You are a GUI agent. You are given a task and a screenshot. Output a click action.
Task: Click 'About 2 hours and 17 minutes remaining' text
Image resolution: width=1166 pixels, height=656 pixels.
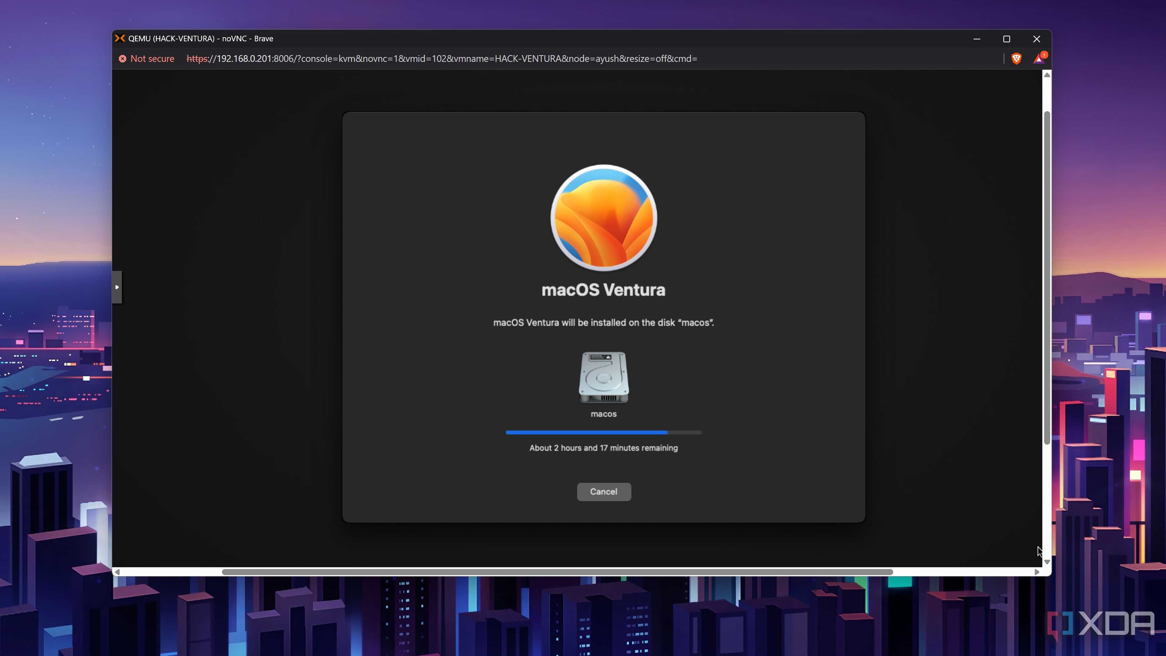pyautogui.click(x=603, y=448)
